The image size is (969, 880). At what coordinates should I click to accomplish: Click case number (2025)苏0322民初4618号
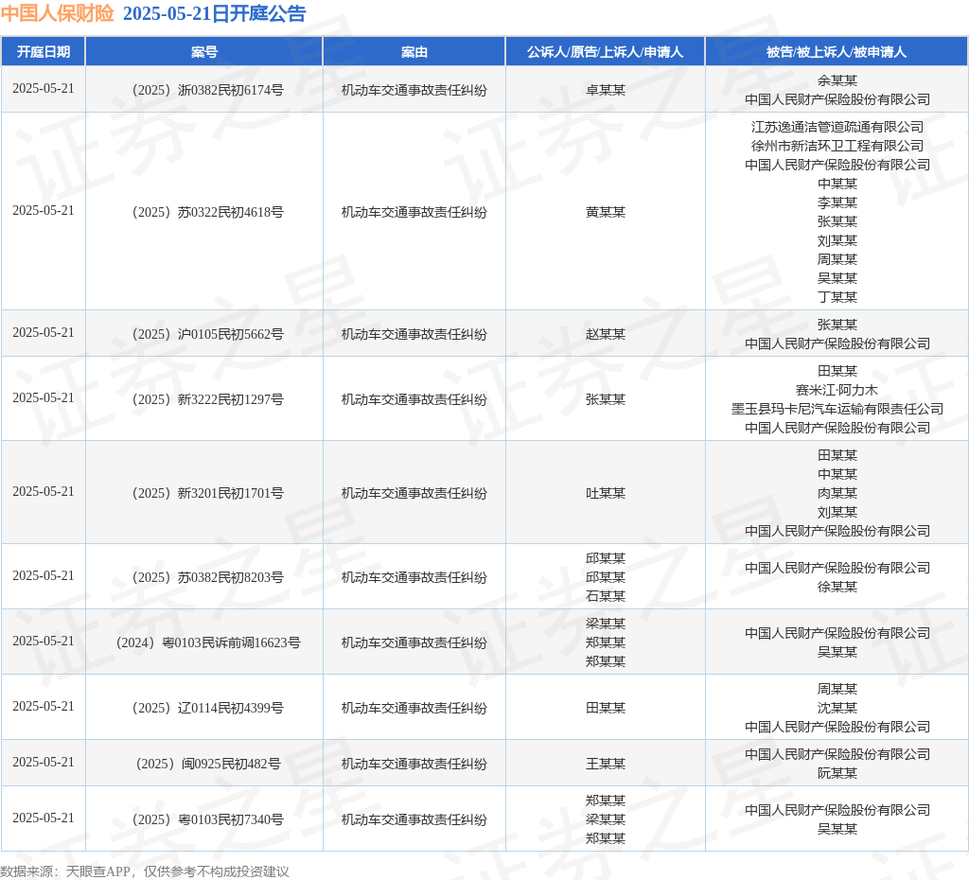(x=207, y=212)
